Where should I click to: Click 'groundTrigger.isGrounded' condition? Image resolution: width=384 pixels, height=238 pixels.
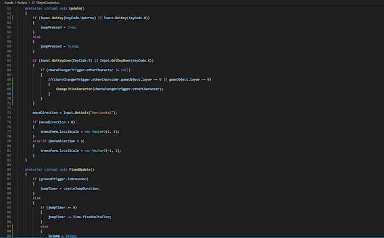(x=63, y=179)
